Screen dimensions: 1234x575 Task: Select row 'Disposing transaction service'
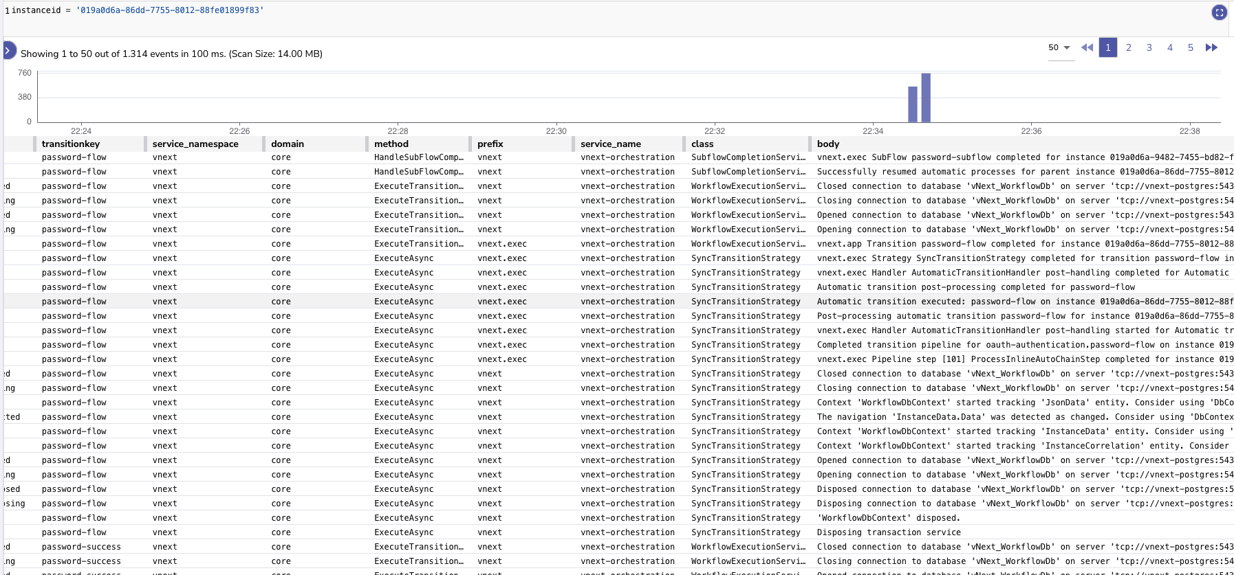pyautogui.click(x=619, y=532)
